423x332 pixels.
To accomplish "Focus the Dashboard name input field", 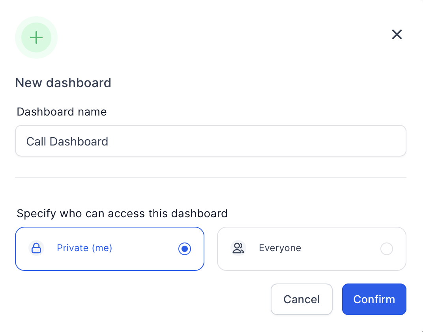I will (x=211, y=141).
